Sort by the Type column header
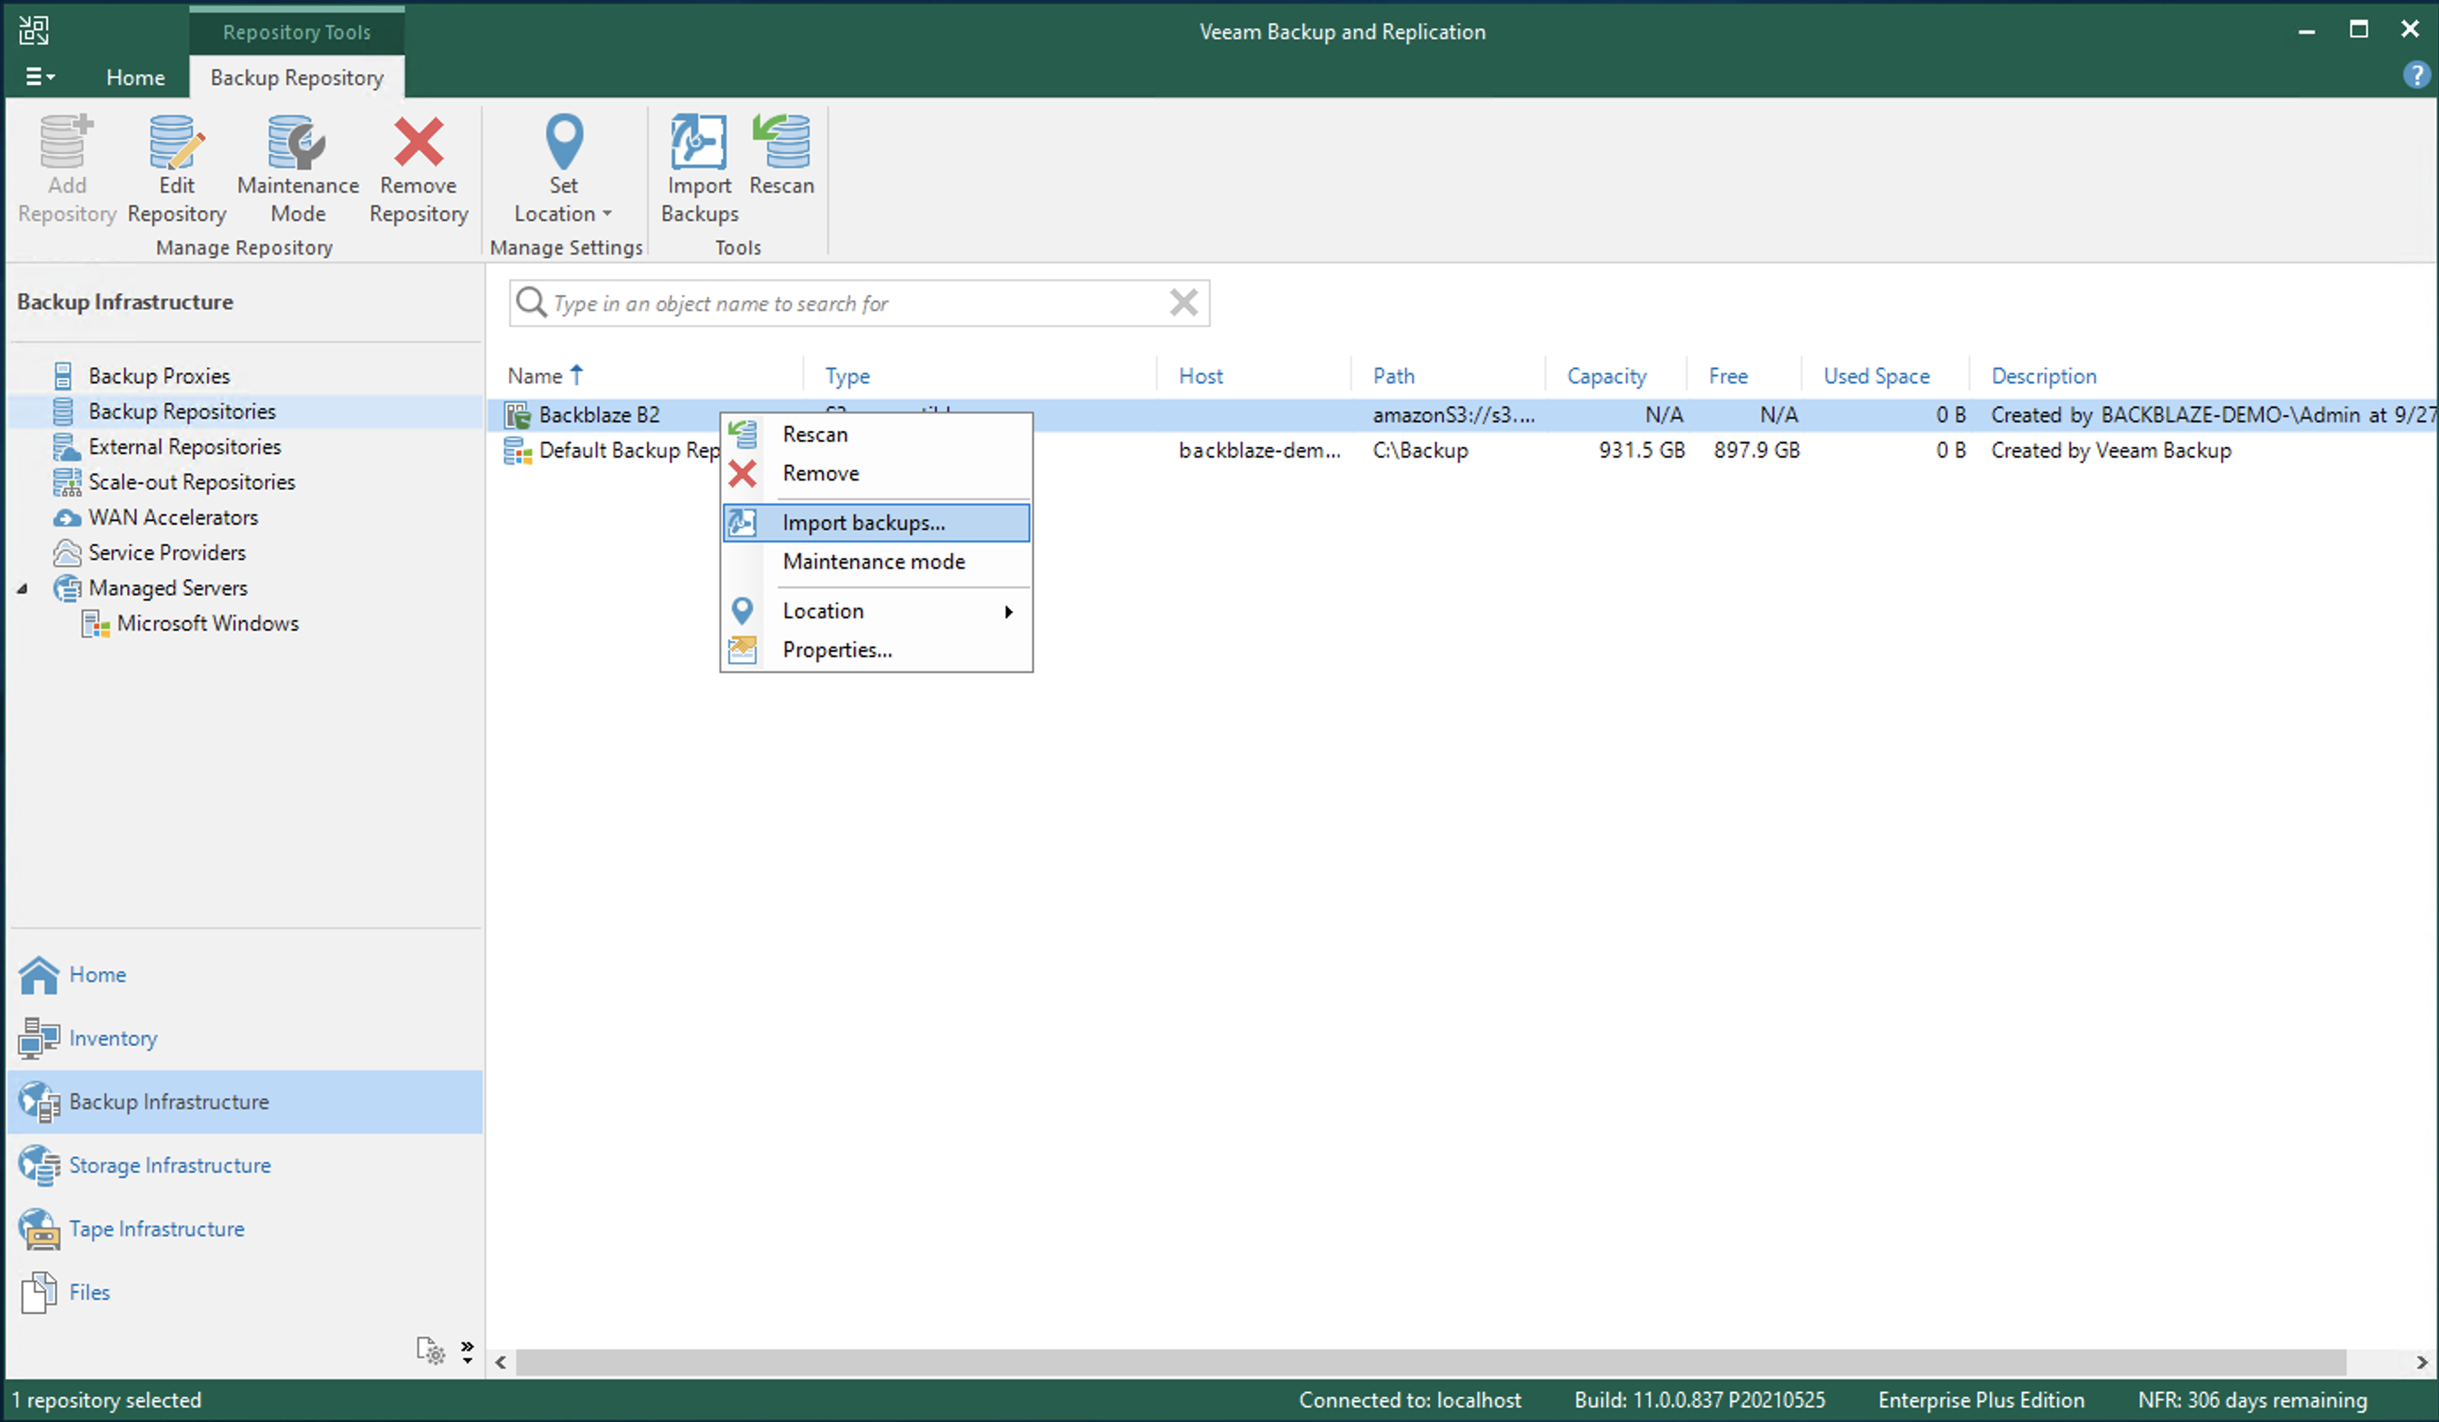 847,375
